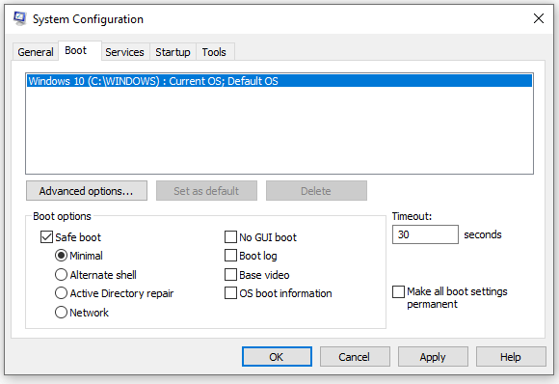
Task: Go to the Startup tab
Action: (173, 52)
